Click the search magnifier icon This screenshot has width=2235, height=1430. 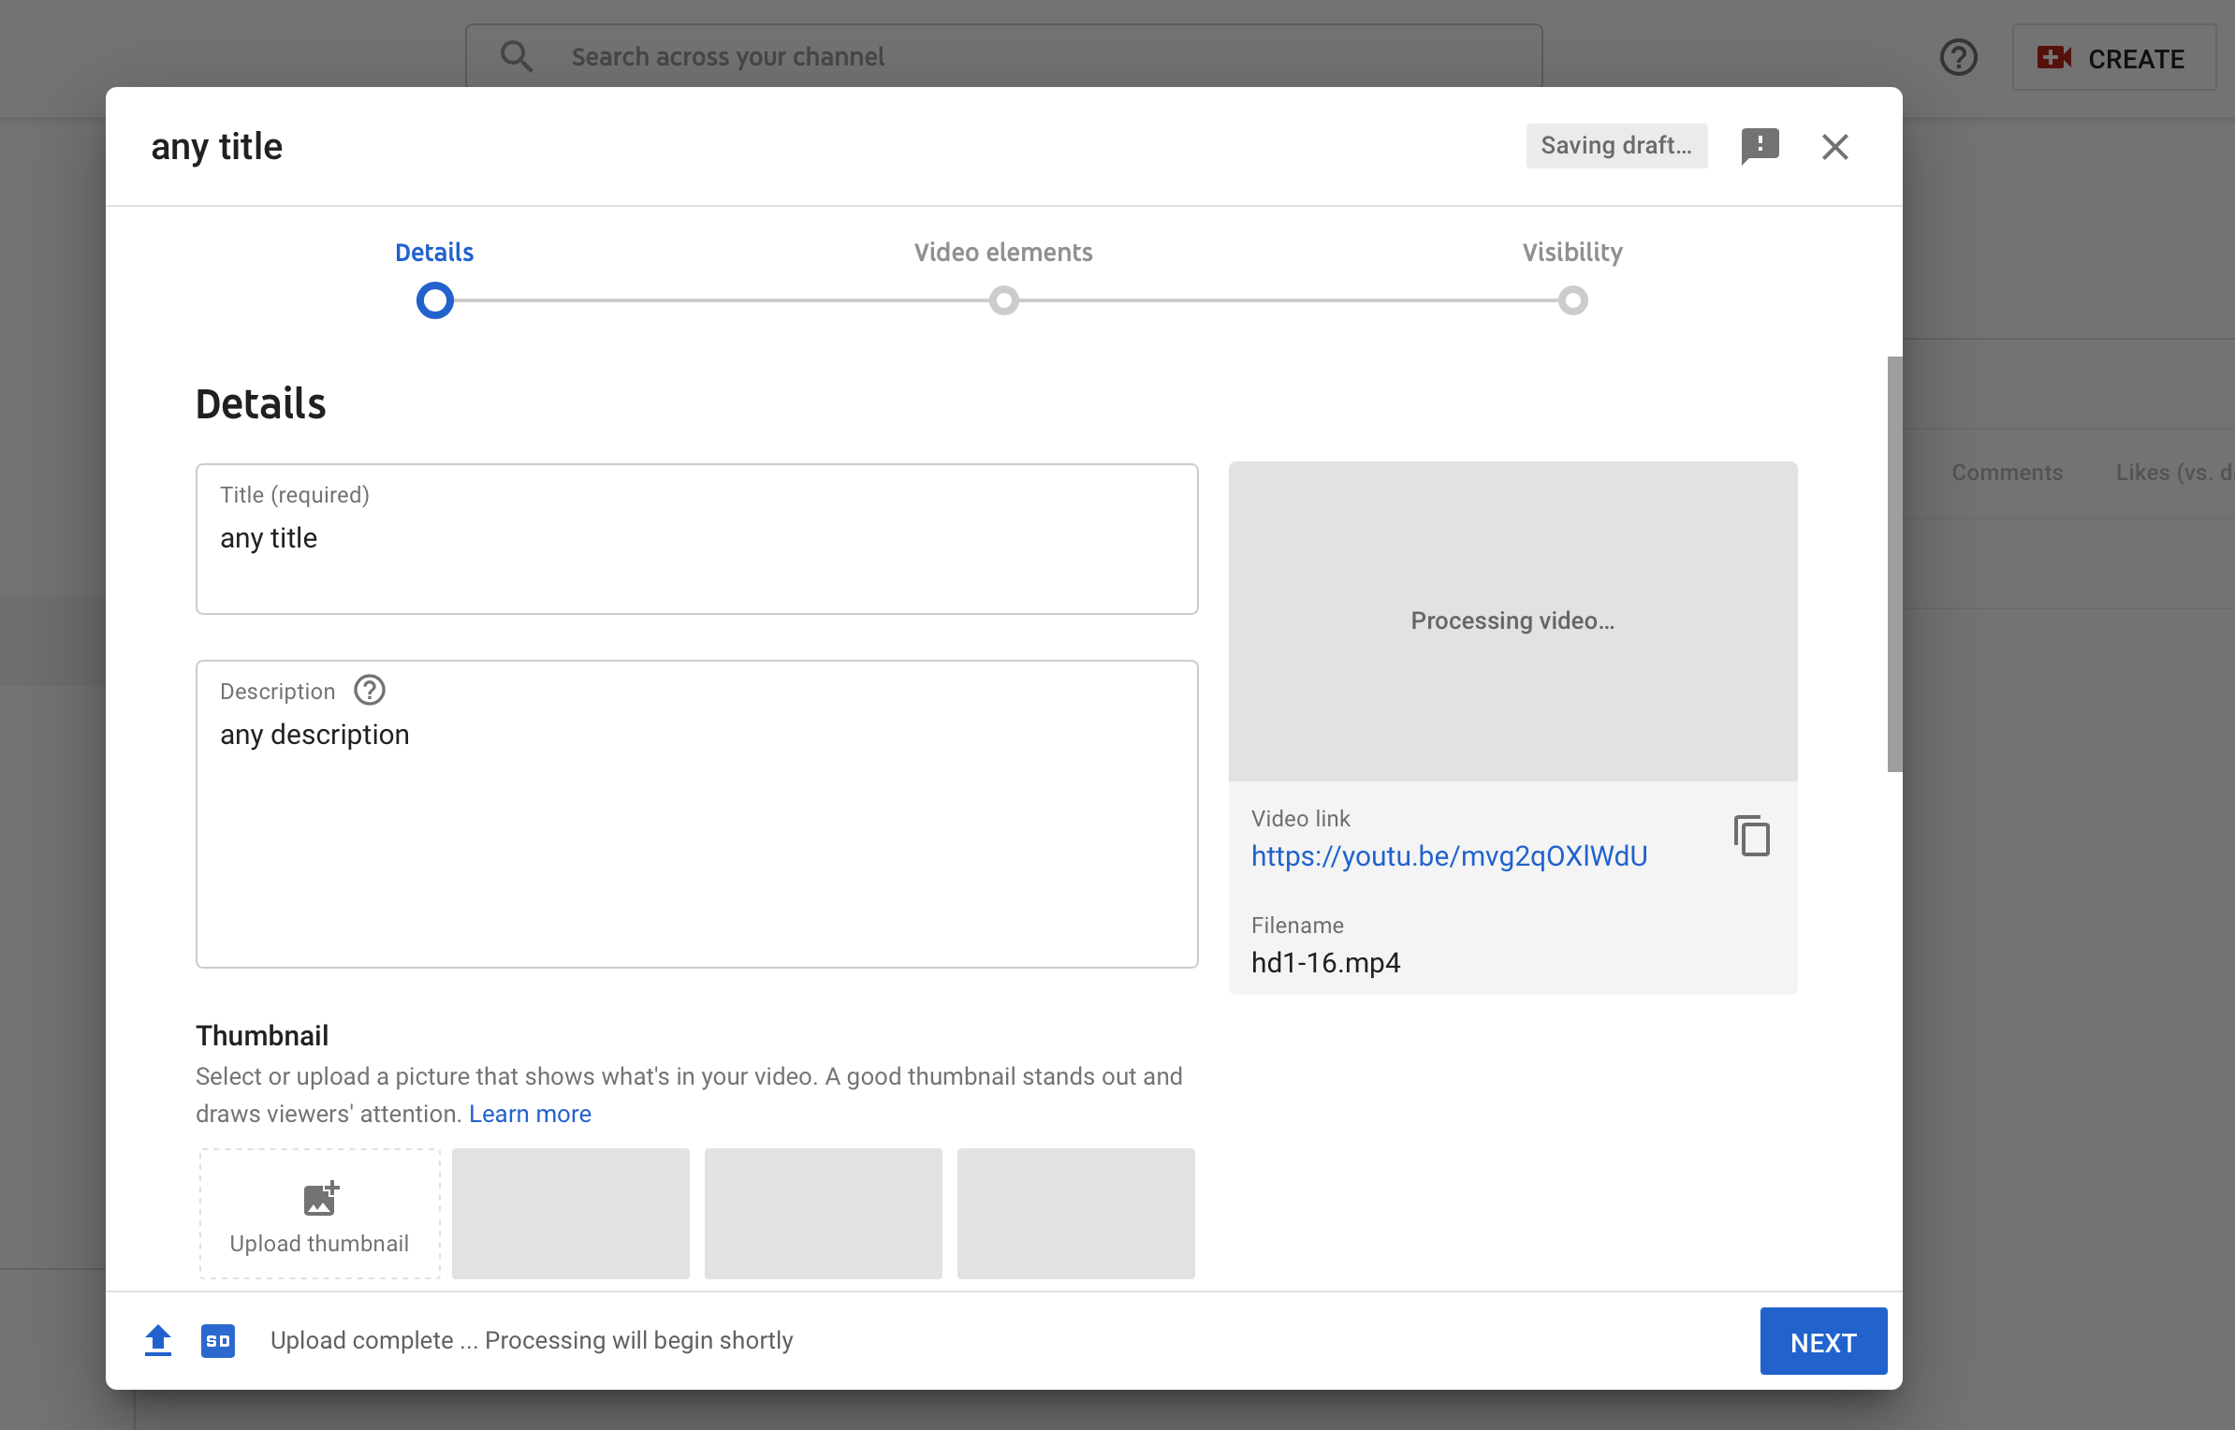click(x=516, y=56)
